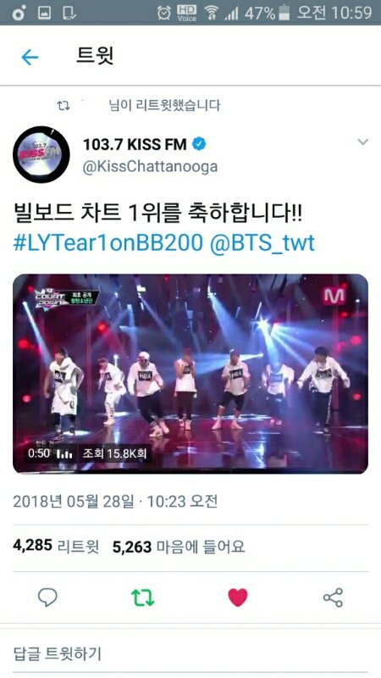Open the @KissChattanooga handle
381x678 pixels.
[151, 166]
